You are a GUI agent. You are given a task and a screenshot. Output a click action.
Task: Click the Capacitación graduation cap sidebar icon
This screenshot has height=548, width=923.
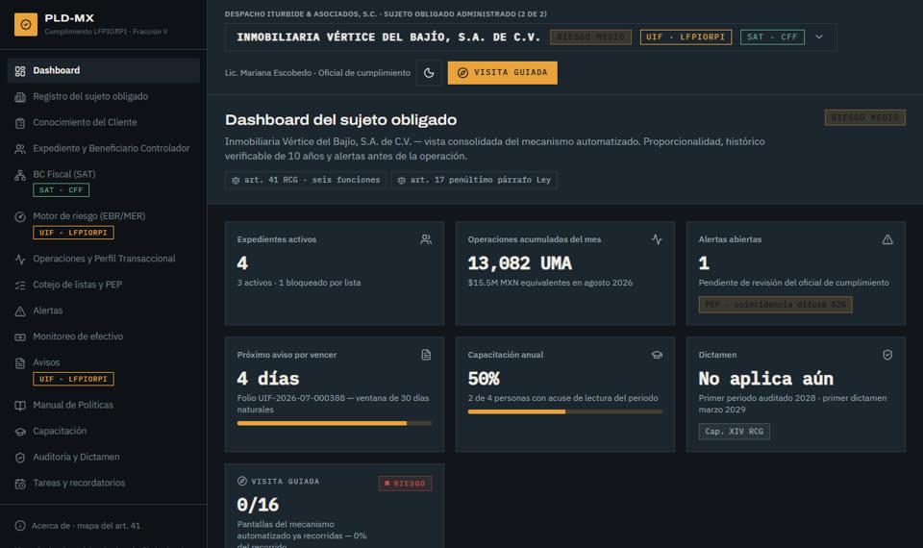tap(20, 432)
